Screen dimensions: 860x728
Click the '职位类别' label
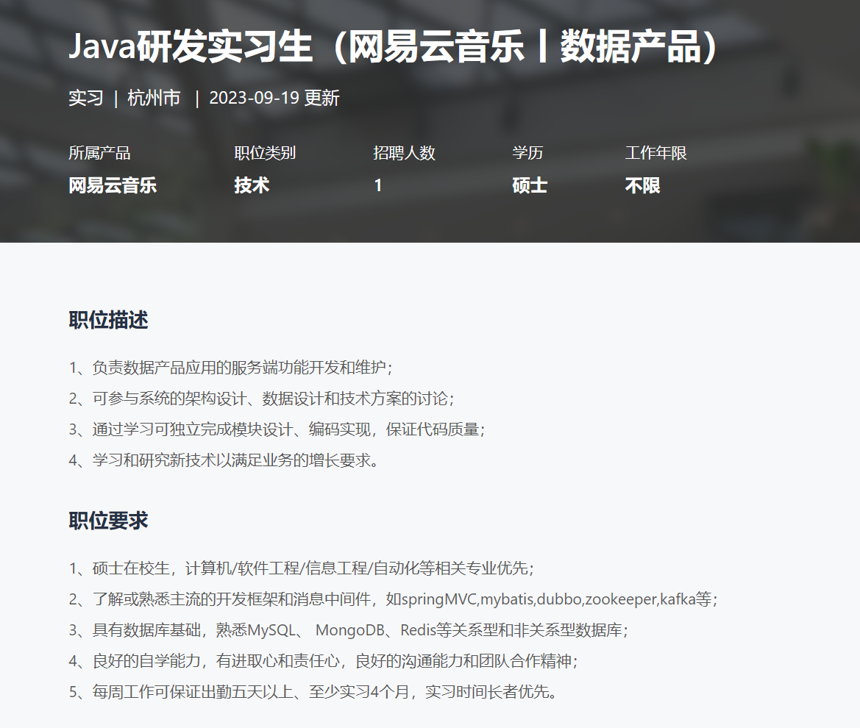[265, 153]
